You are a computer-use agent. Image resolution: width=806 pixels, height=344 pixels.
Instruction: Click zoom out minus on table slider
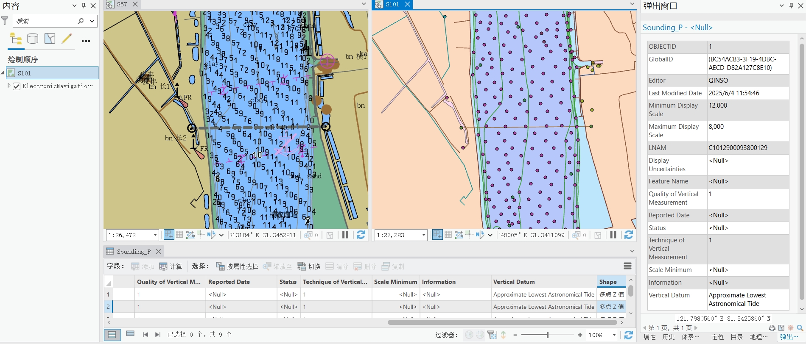(515, 335)
